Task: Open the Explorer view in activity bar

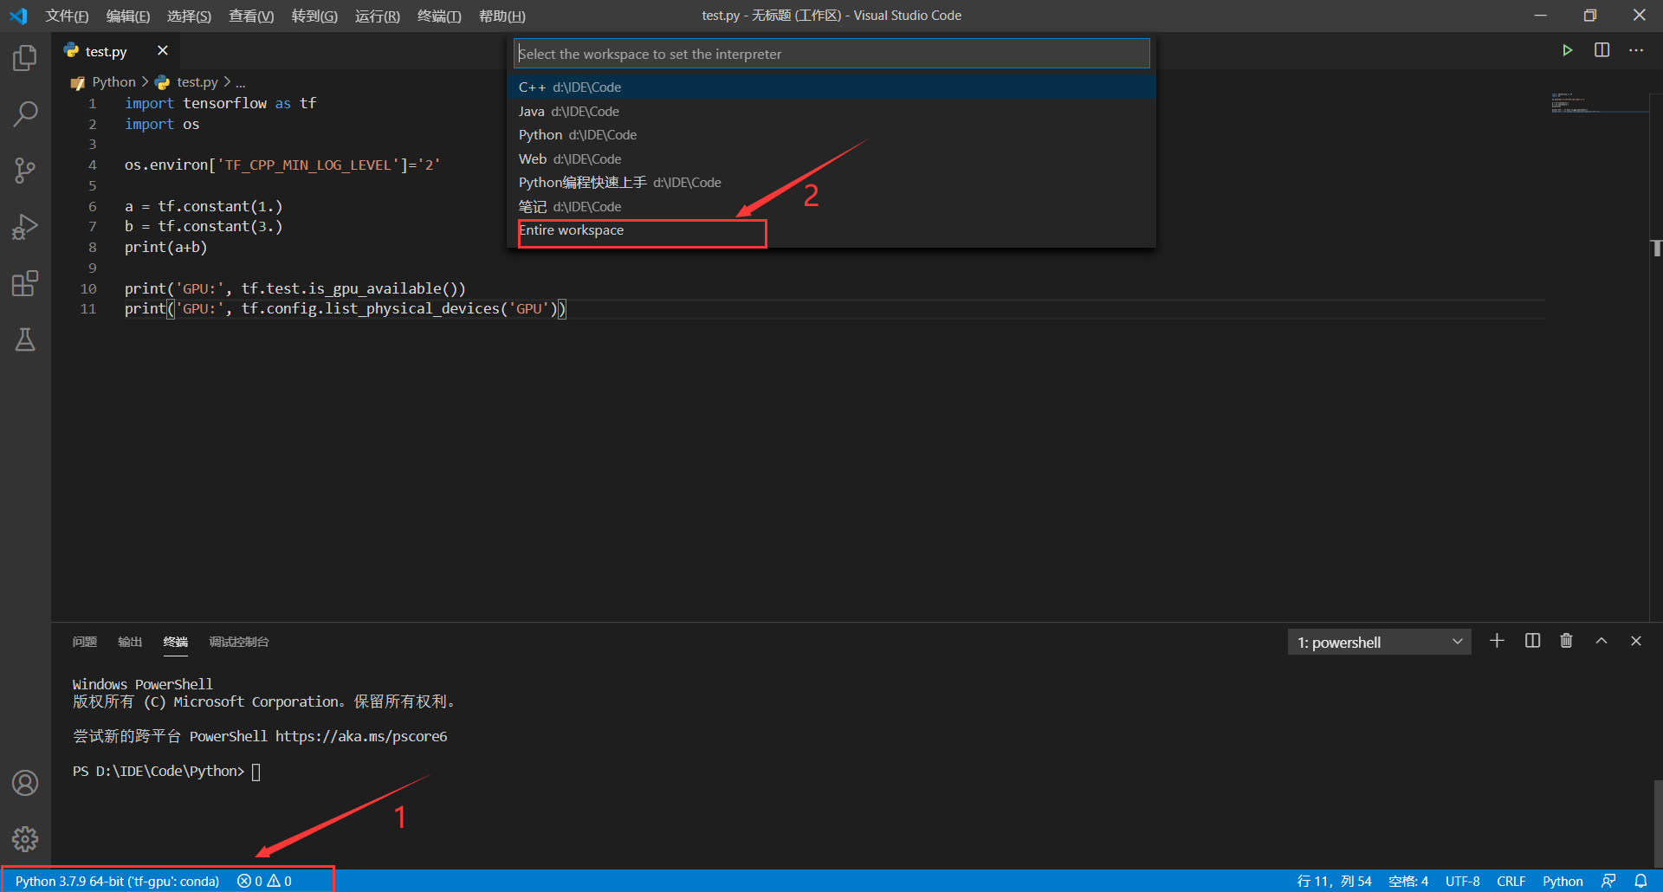Action: tap(25, 58)
